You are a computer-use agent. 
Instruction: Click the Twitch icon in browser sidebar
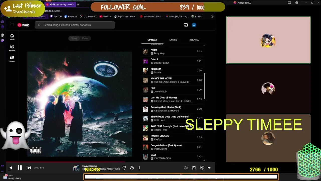pyautogui.click(x=3, y=40)
